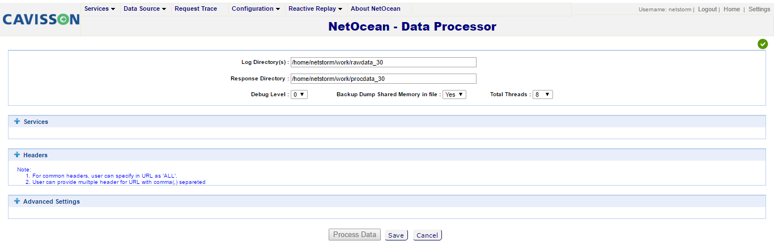
Task: Expand the Services section plus icon
Action: pyautogui.click(x=17, y=122)
